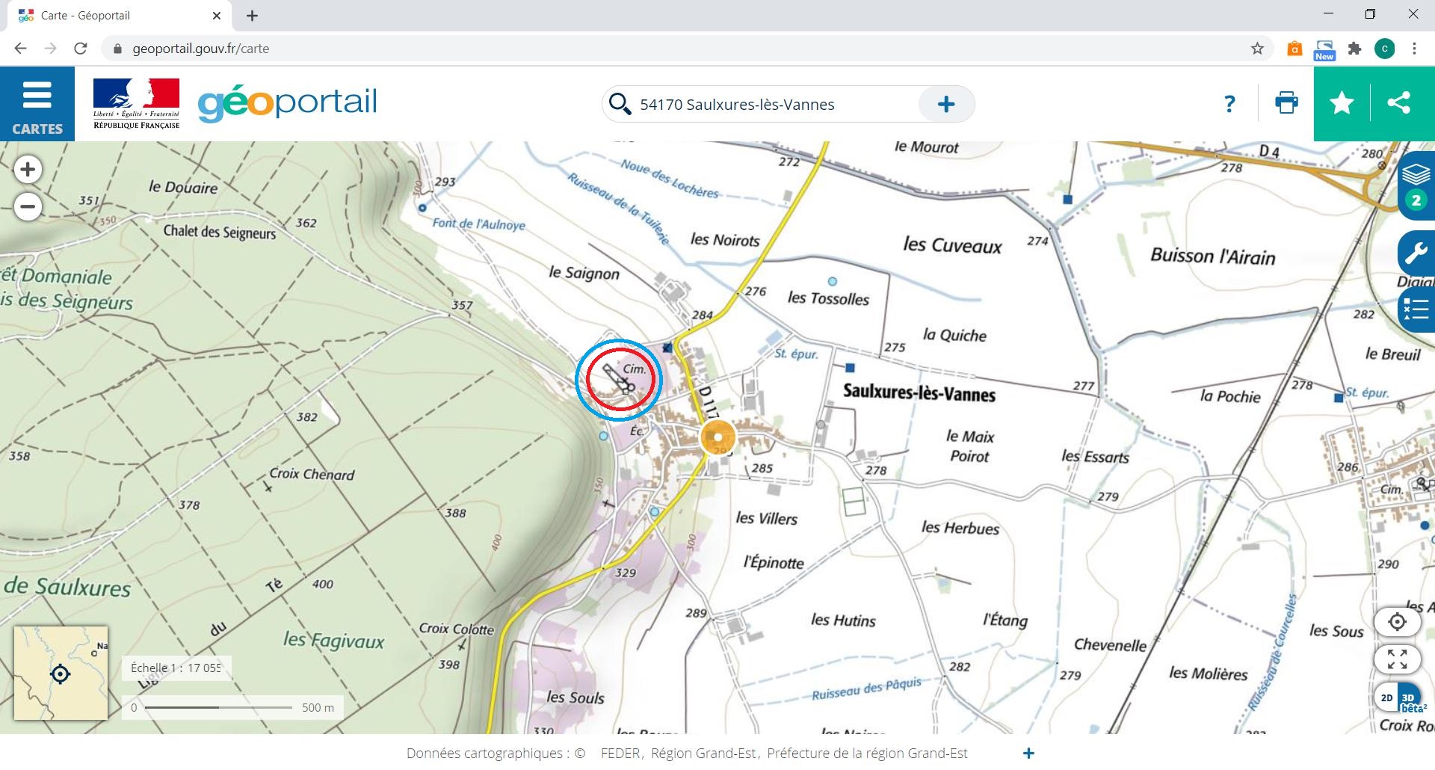
Task: Open the legend list panel
Action: point(1416,309)
